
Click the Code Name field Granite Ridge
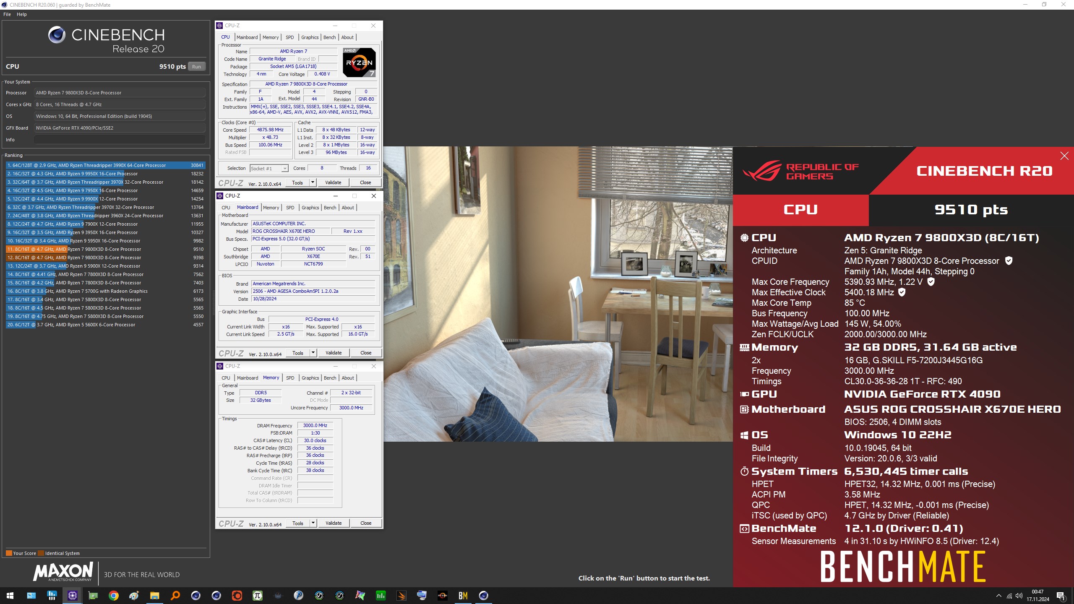click(272, 59)
